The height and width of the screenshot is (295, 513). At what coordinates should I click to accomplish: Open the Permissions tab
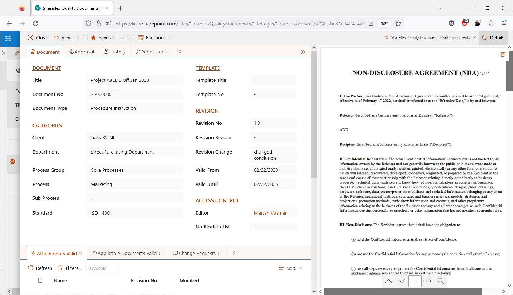(x=151, y=52)
